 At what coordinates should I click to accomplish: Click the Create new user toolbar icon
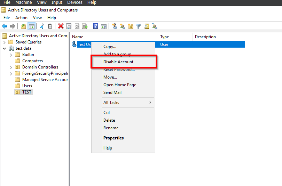coord(114,26)
